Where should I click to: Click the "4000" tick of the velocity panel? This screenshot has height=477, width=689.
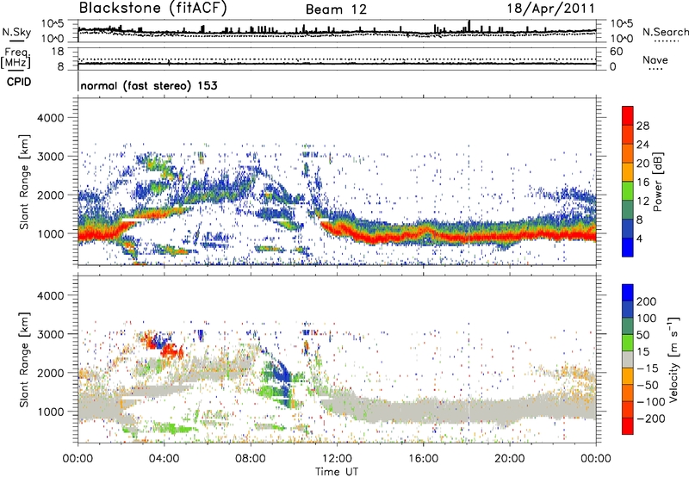pos(51,295)
